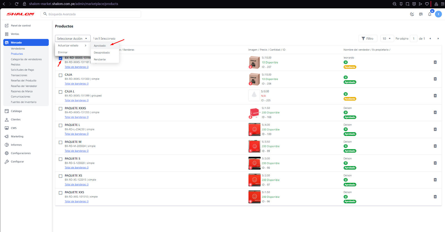This screenshot has width=445, height=232.
Task: Expand the items per page dropdown
Action: click(387, 39)
